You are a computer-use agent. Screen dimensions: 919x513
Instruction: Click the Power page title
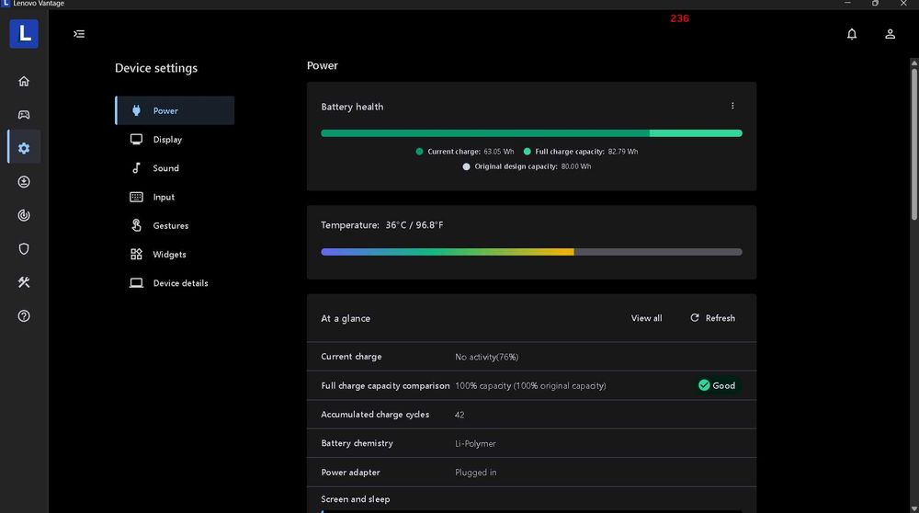(323, 65)
